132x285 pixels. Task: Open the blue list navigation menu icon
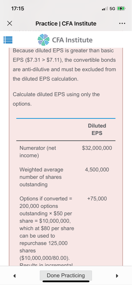[8, 40]
